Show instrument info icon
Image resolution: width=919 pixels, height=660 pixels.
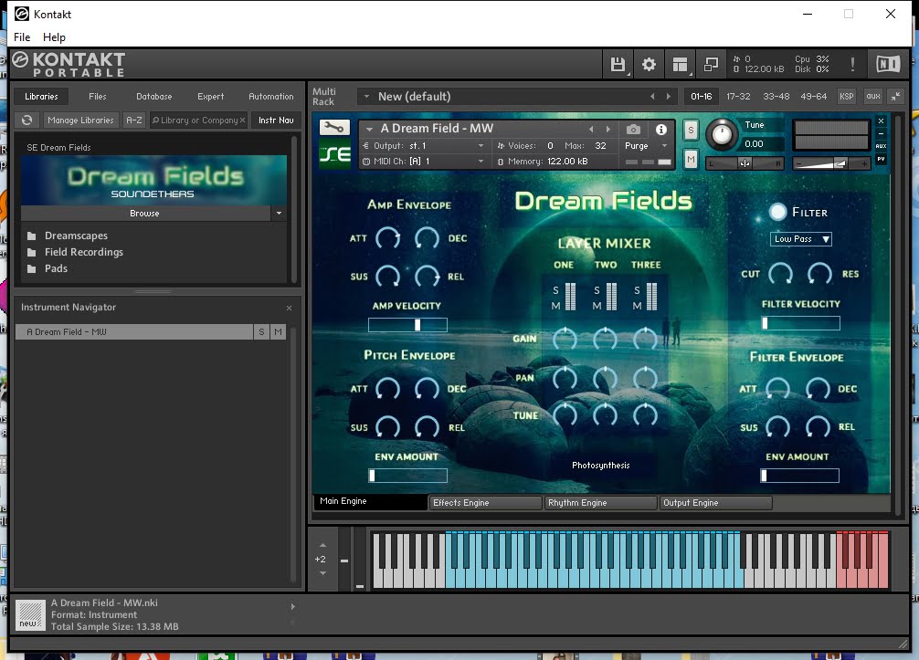point(661,130)
